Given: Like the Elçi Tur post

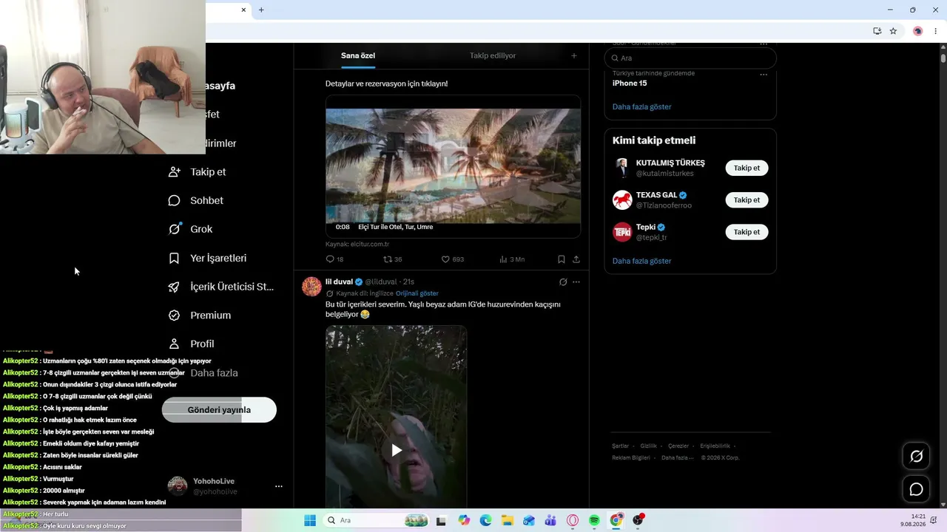Looking at the screenshot, I should click(x=452, y=259).
